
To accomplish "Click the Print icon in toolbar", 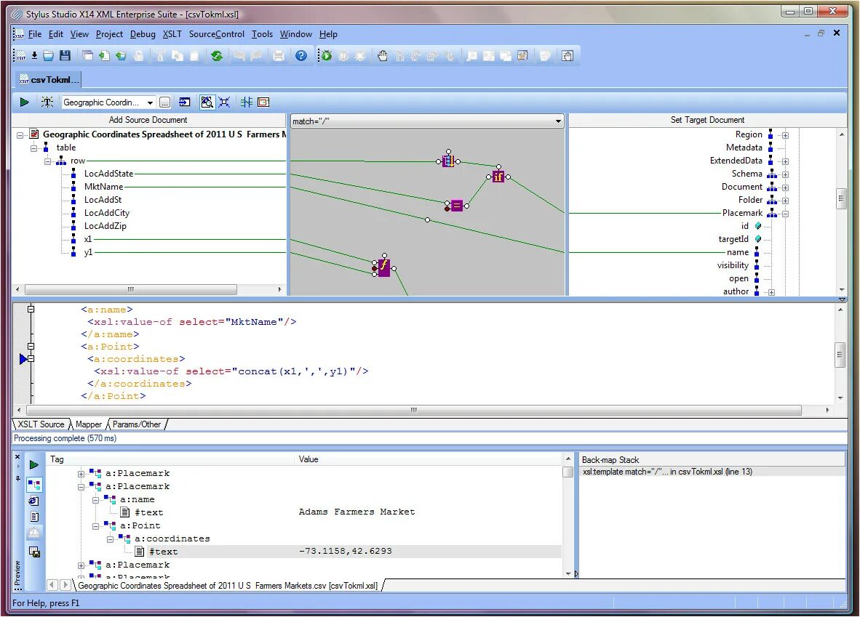I will click(279, 55).
